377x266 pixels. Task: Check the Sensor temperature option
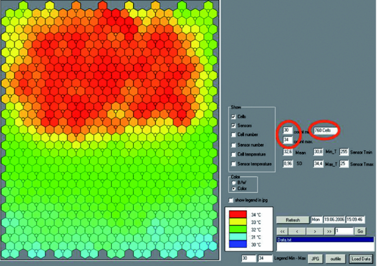click(233, 164)
